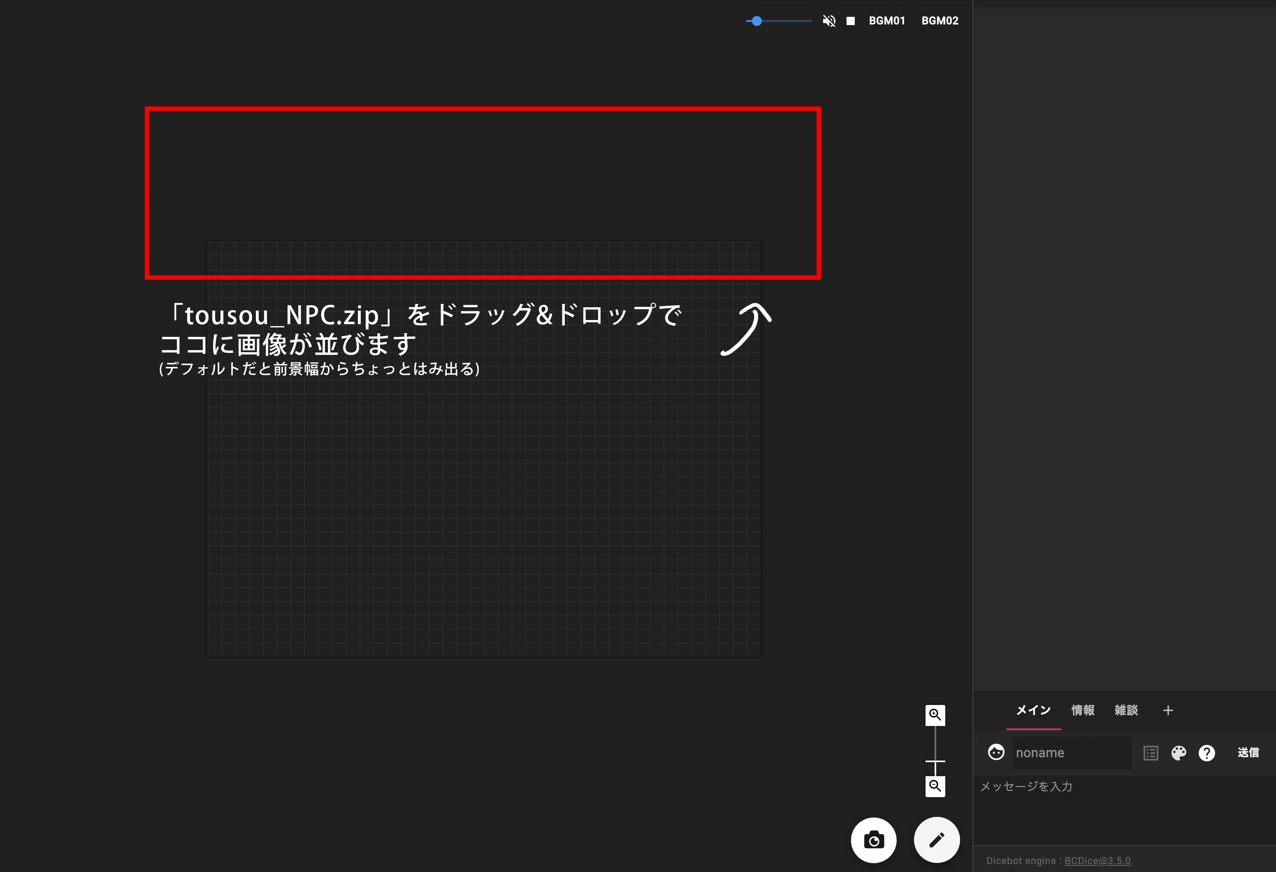Zoom in on the board with magnifier plus
1276x872 pixels.
[935, 714]
